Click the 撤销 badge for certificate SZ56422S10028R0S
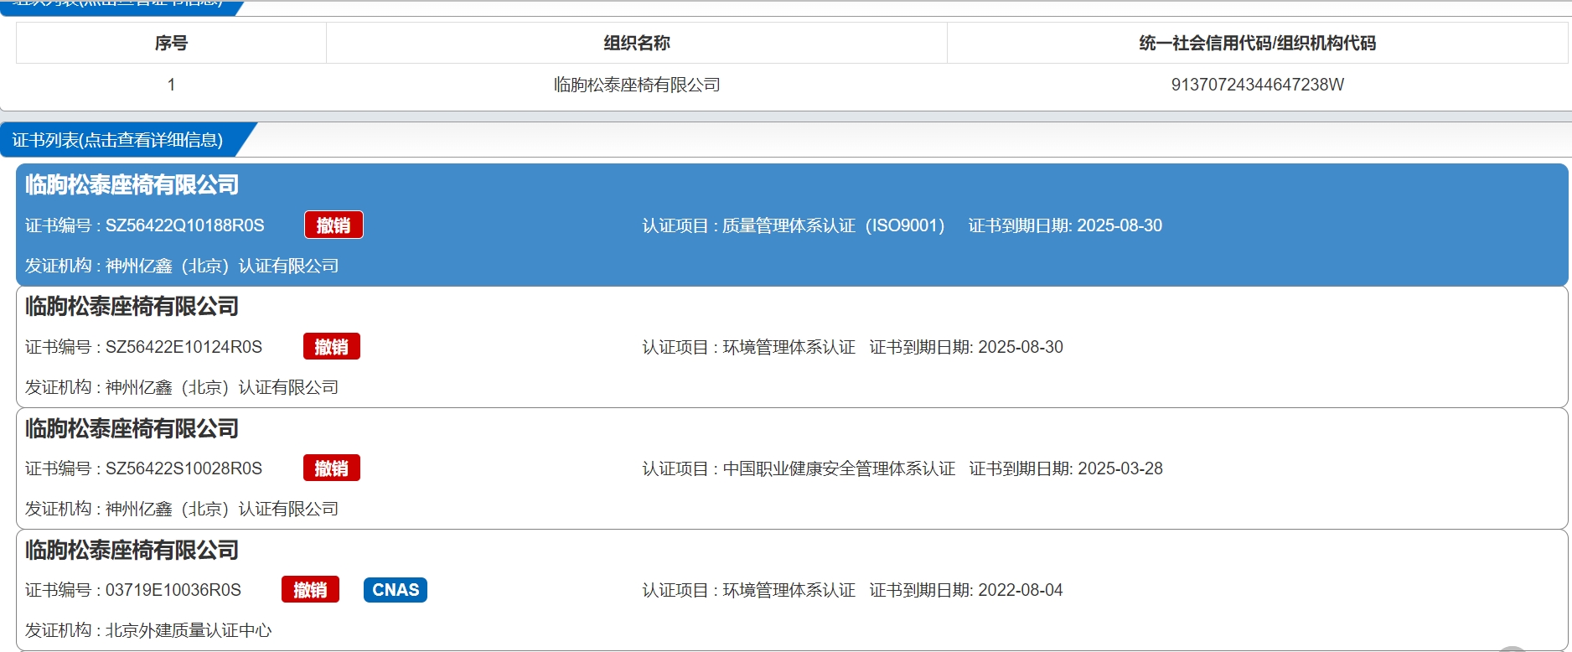The image size is (1572, 652). click(x=332, y=468)
